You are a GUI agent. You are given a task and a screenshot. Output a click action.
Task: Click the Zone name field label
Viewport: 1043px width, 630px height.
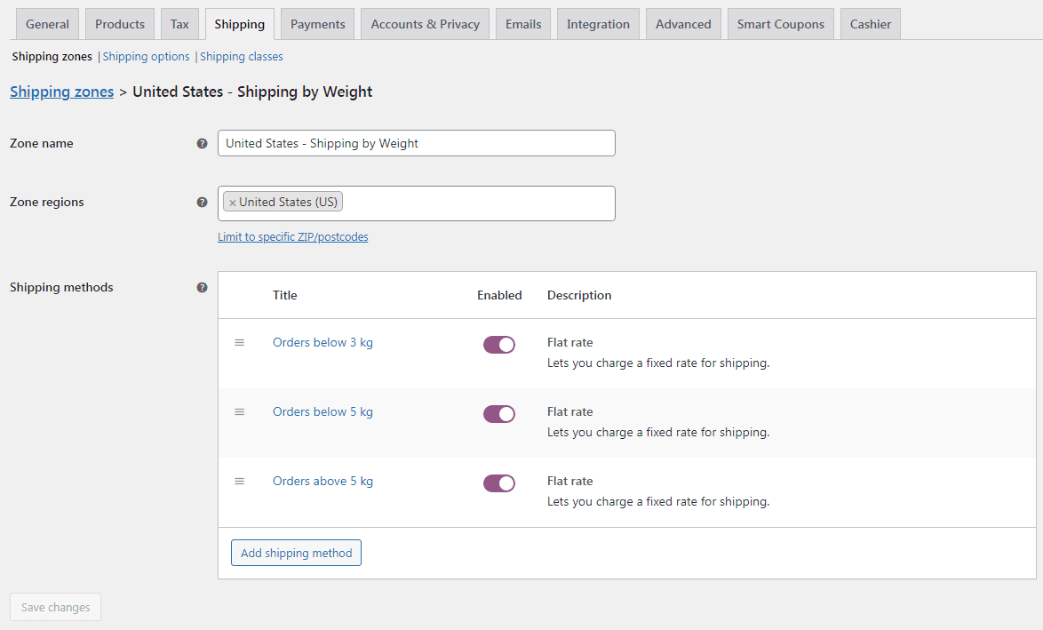tap(41, 144)
